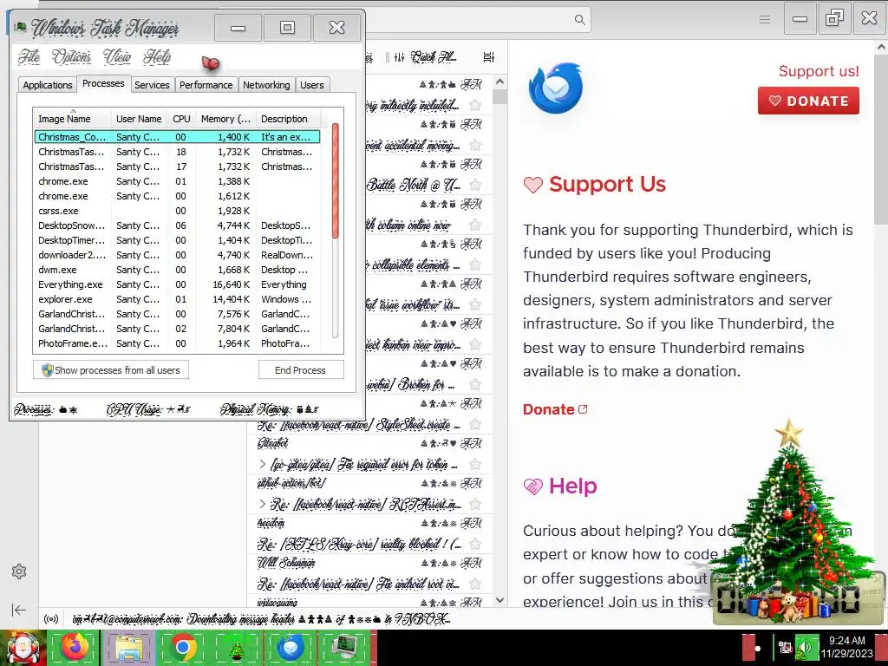Expand the go-gitea/gitea message thread
The width and height of the screenshot is (888, 666).
click(x=262, y=465)
